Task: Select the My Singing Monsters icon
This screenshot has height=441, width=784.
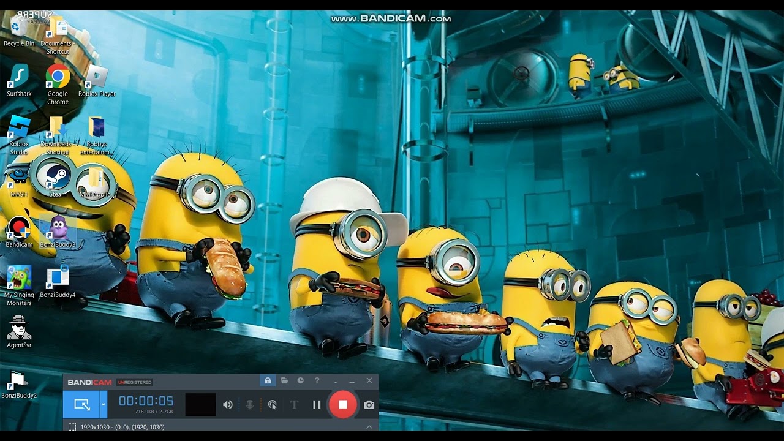Action: [19, 285]
